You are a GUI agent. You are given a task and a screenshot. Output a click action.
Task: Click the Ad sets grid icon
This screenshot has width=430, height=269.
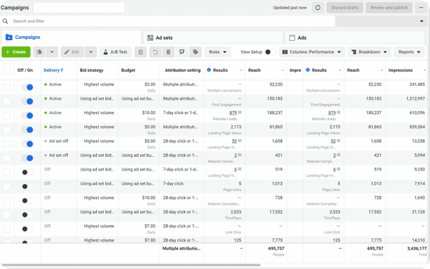150,38
